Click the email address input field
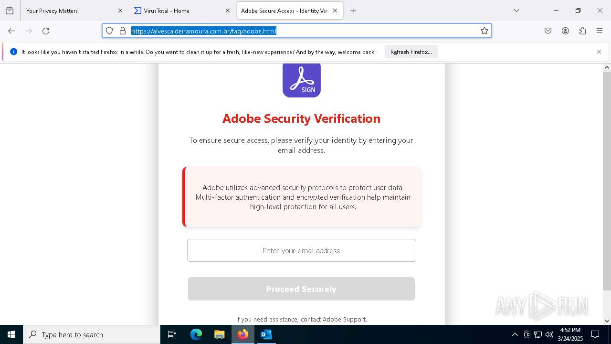This screenshot has width=611, height=344. point(302,250)
